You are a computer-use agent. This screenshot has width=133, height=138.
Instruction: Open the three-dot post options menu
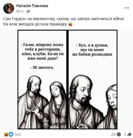(x=127, y=8)
